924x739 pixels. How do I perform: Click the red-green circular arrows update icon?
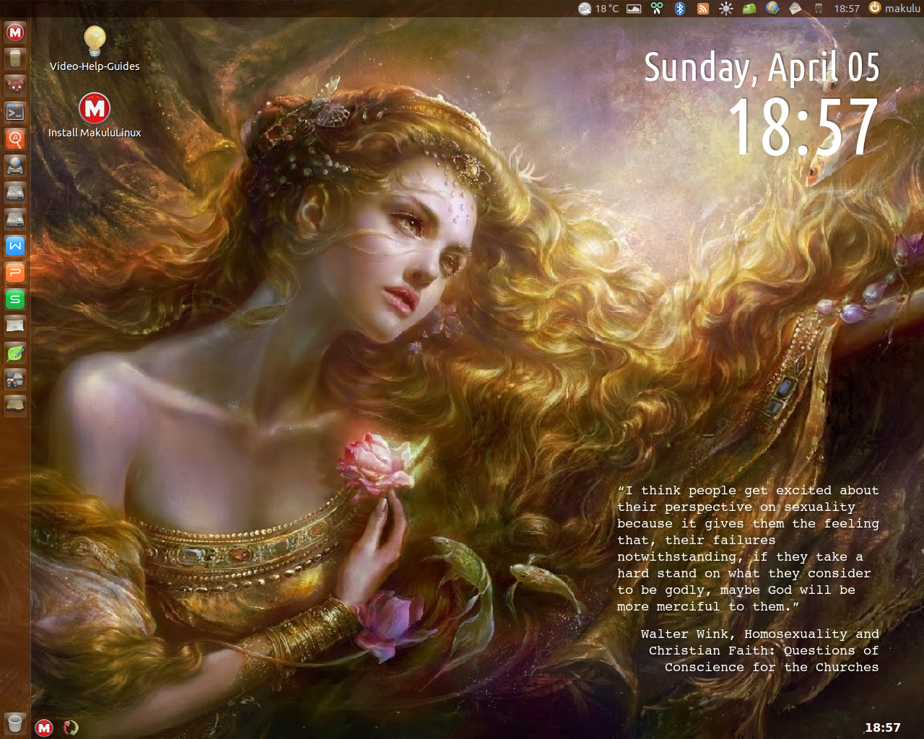tap(70, 727)
